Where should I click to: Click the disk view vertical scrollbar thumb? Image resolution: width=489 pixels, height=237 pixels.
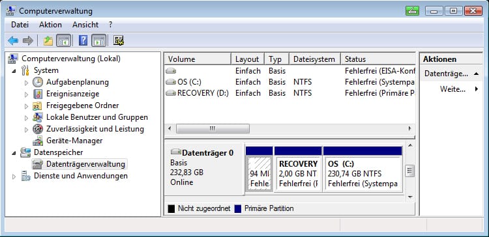point(410,171)
